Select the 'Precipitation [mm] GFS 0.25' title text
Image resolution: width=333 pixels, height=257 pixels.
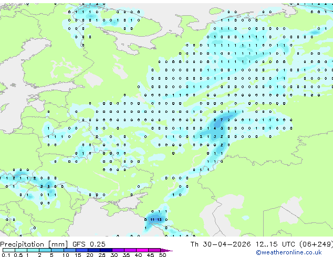pos(53,244)
